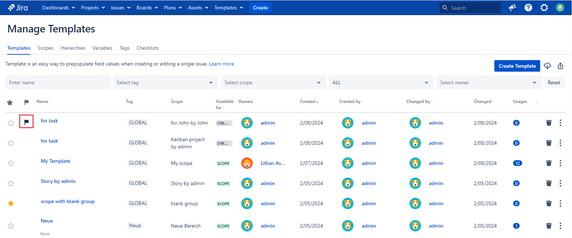Delete the My Template row
This screenshot has height=238, width=572.
click(549, 163)
